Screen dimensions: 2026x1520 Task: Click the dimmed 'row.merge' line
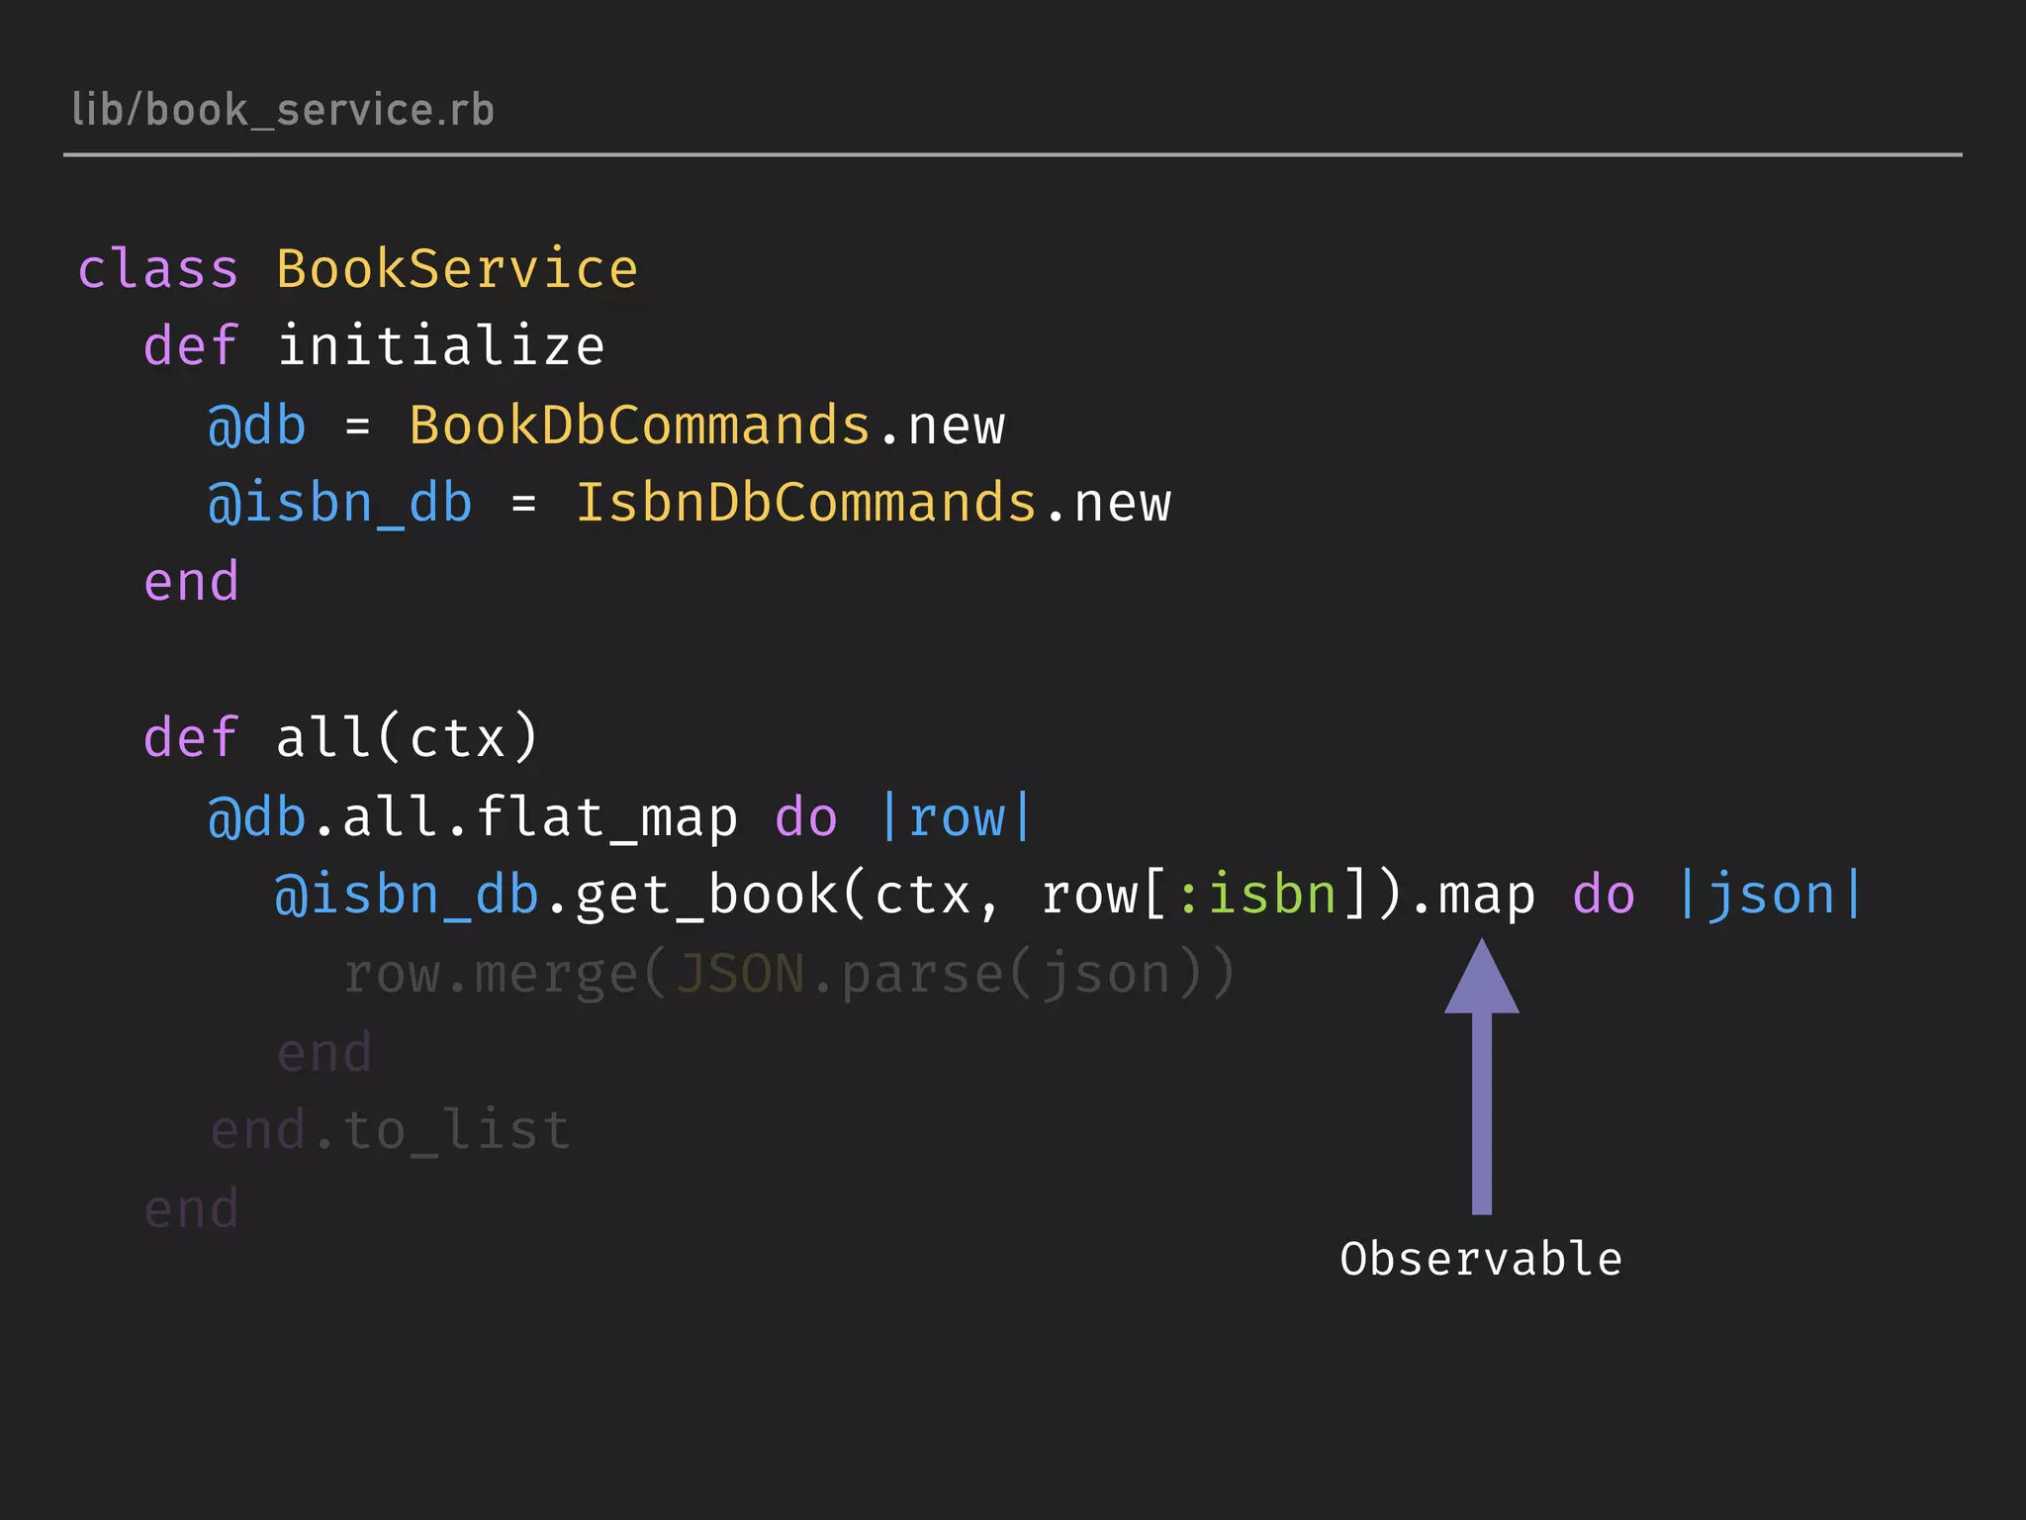click(789, 974)
